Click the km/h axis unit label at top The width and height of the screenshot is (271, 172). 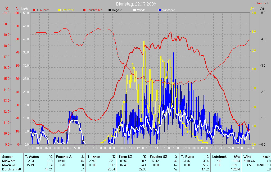pos(24,9)
